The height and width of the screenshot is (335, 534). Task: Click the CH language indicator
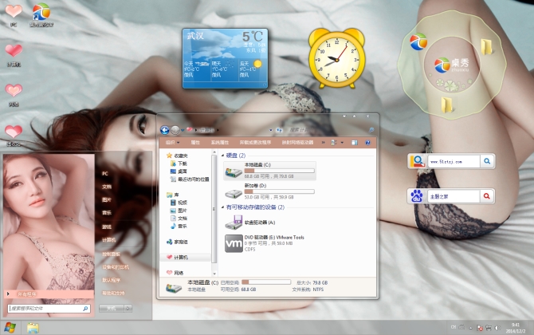coord(454,327)
